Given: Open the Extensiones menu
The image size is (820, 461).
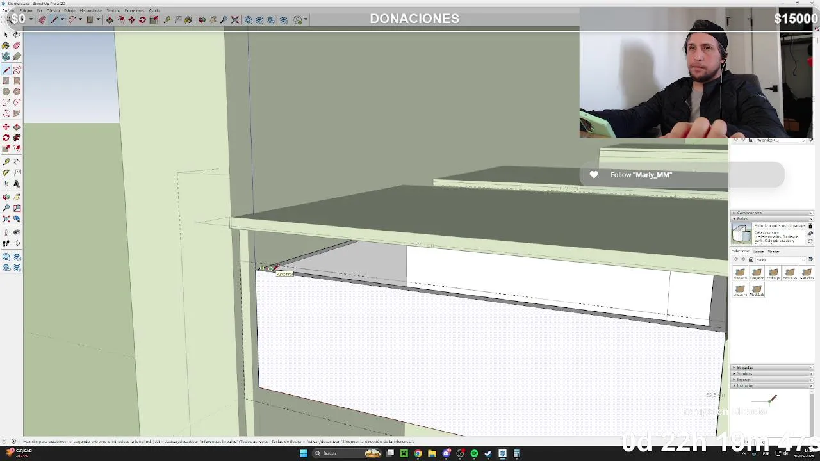Looking at the screenshot, I should pyautogui.click(x=135, y=11).
